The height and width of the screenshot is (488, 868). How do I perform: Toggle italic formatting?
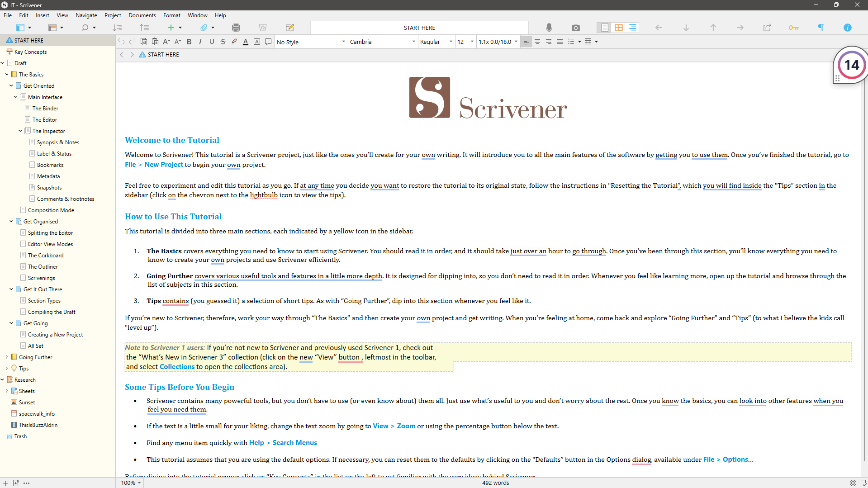[x=200, y=42]
